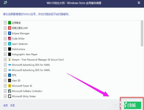Click the Code Writer icon
The height and width of the screenshot is (110, 144).
(9, 39)
